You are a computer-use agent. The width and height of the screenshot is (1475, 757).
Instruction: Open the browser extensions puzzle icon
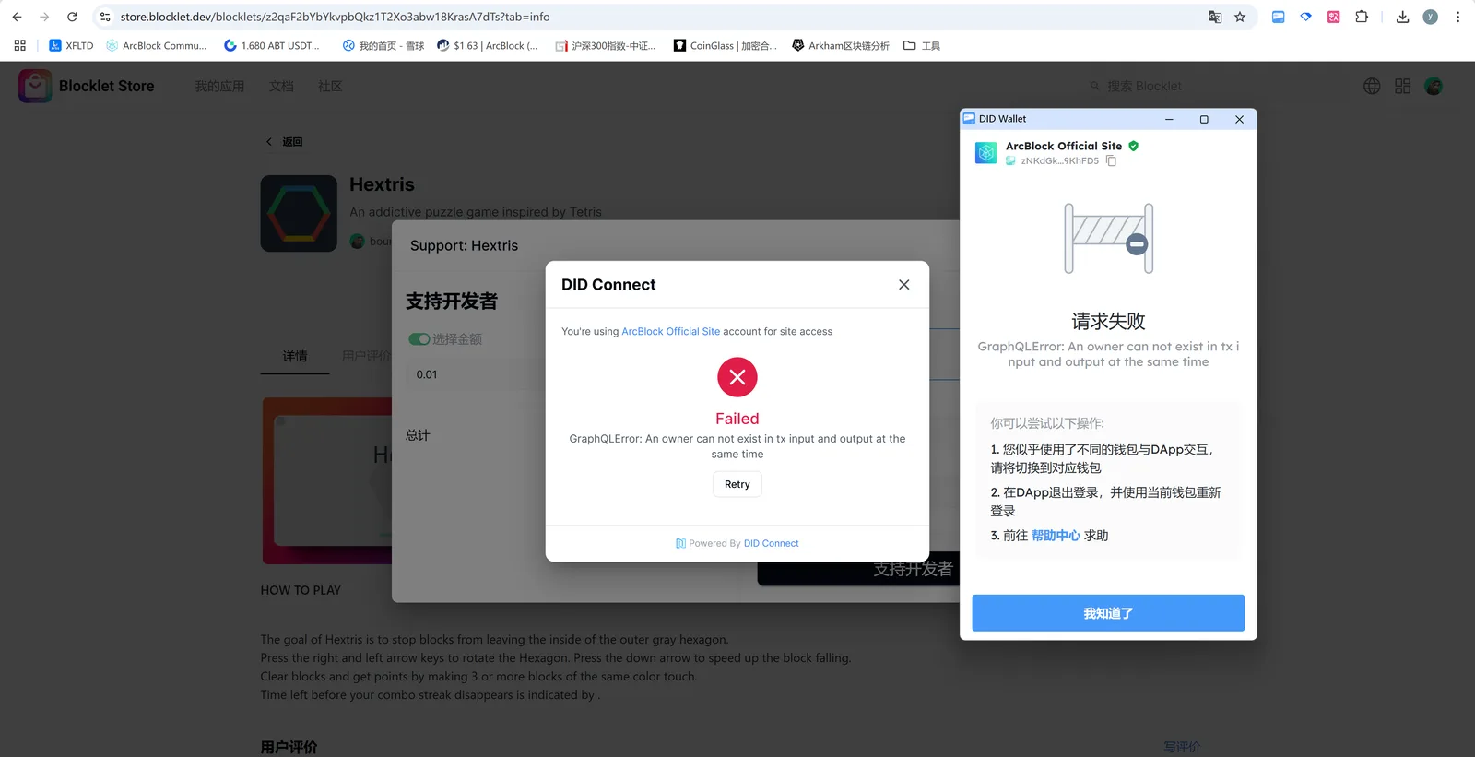1362,17
